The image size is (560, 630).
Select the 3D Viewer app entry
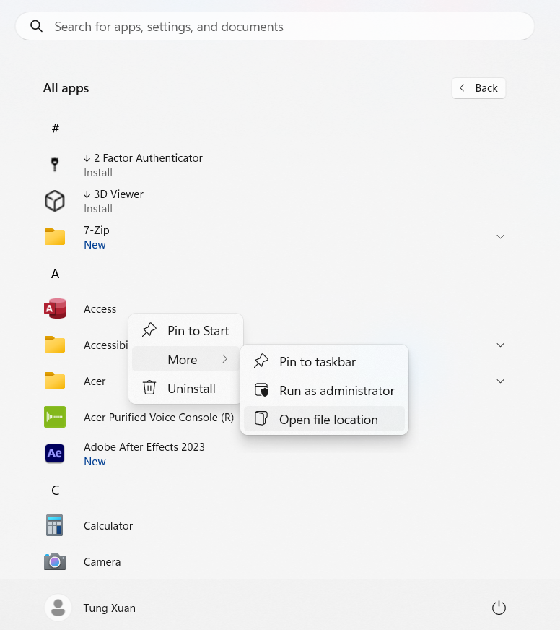pos(274,201)
